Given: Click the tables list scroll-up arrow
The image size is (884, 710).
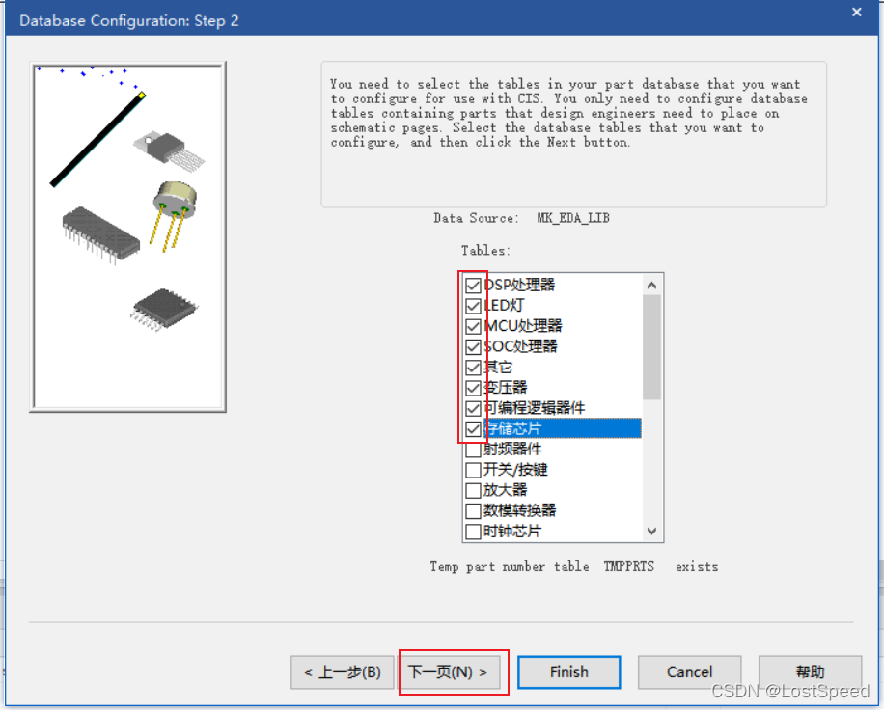Looking at the screenshot, I should 651,286.
